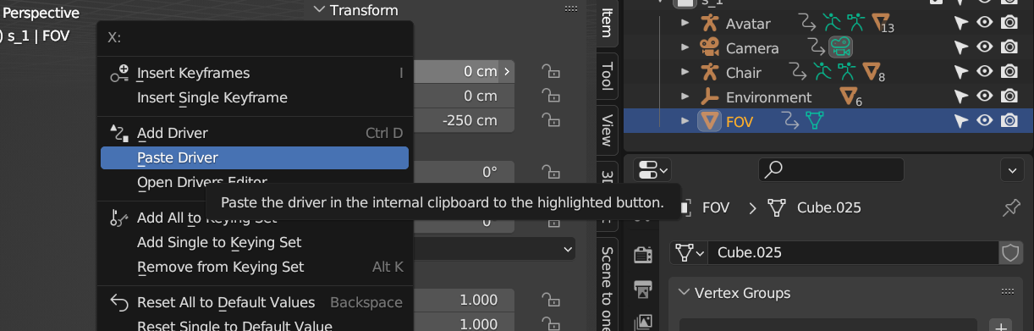Open the properties editor type dropdown
1034x331 pixels.
(x=654, y=169)
